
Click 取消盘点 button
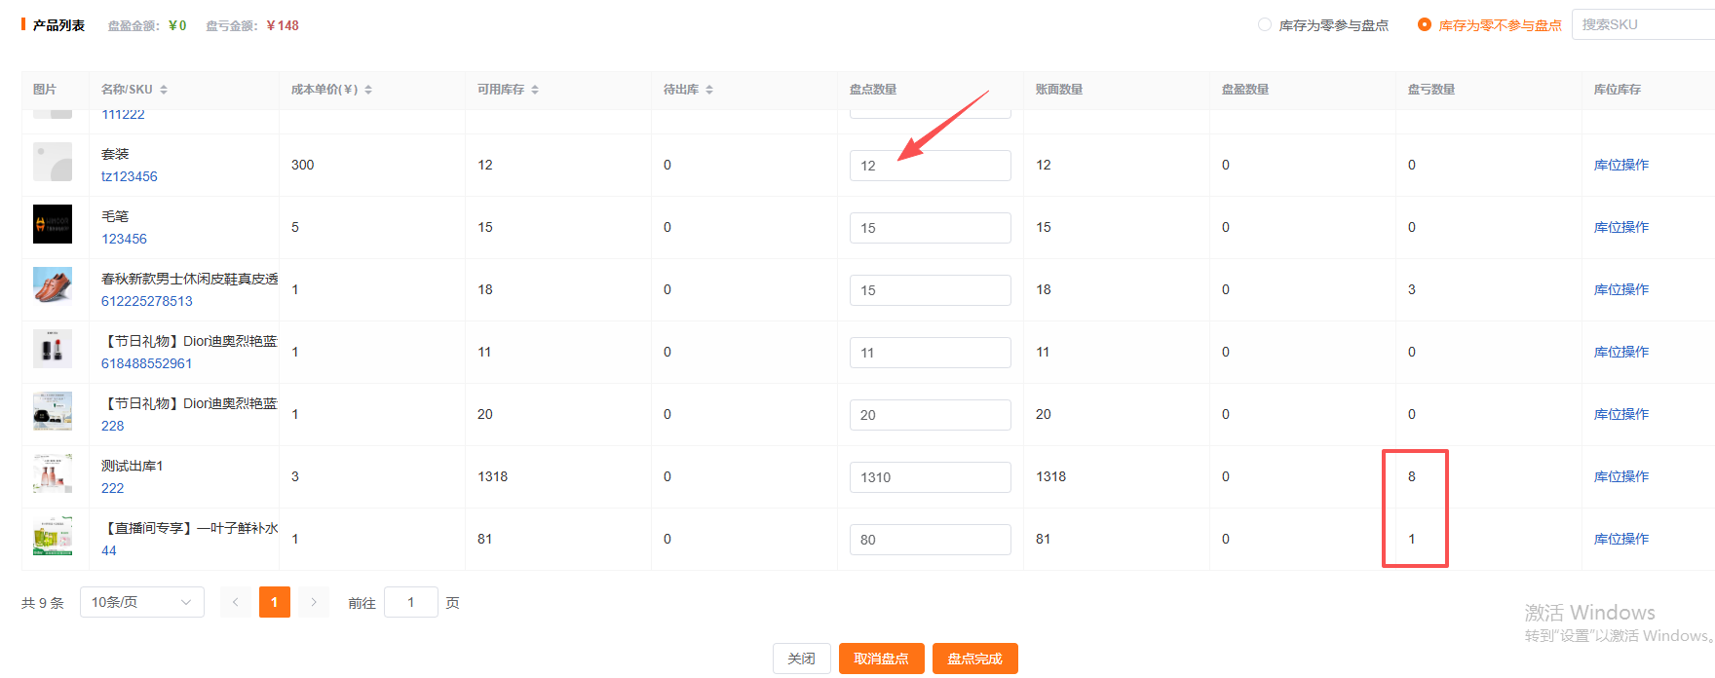(881, 659)
